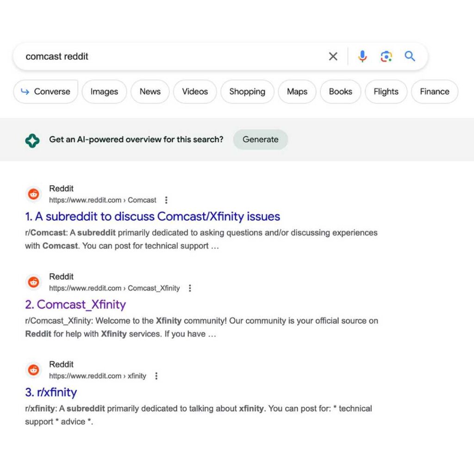Open Google Lens image search icon
The height and width of the screenshot is (474, 474).
386,56
